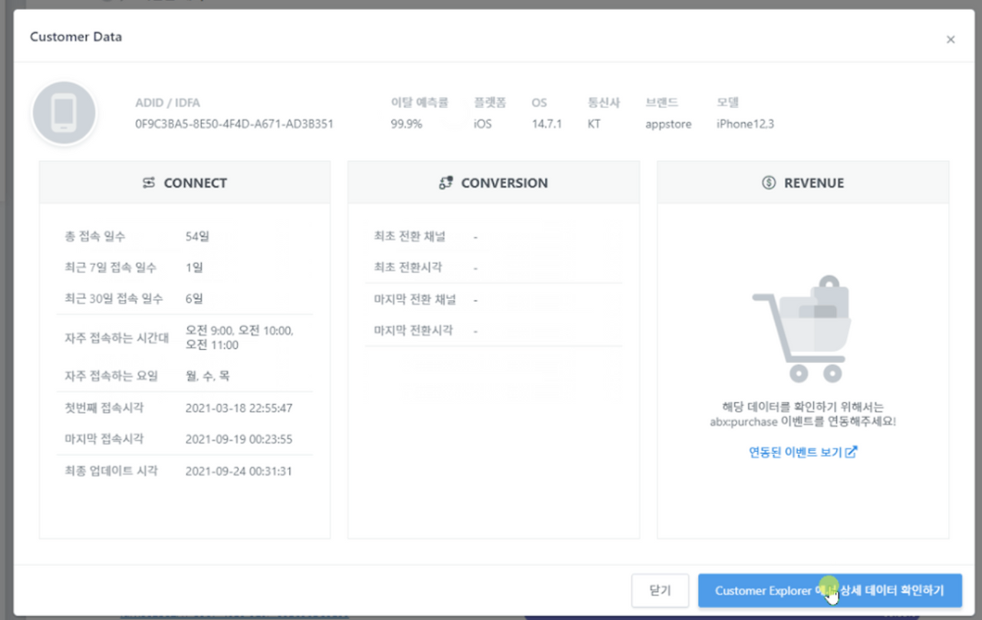Click the 플랫폼 iOS value
This screenshot has height=620, width=982.
(x=482, y=124)
